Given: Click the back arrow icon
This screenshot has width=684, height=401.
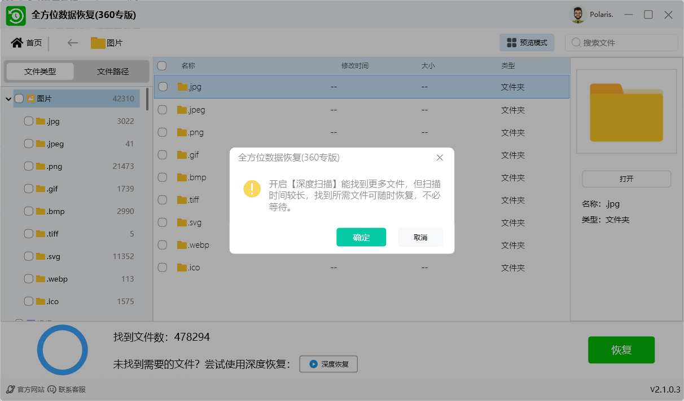Looking at the screenshot, I should click(x=72, y=43).
